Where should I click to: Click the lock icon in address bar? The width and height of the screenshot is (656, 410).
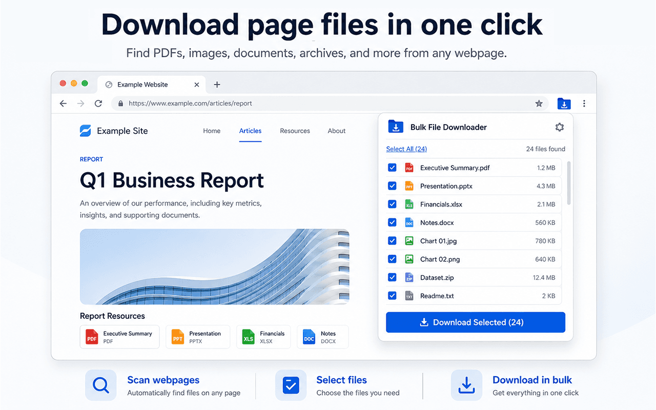point(121,104)
